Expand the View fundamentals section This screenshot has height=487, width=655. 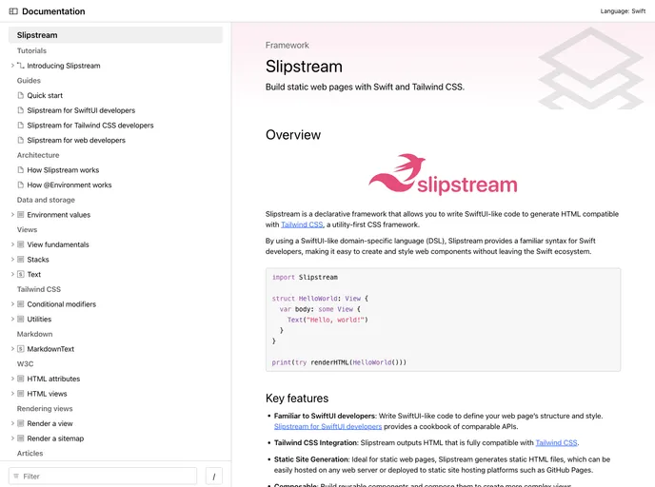[x=12, y=244]
